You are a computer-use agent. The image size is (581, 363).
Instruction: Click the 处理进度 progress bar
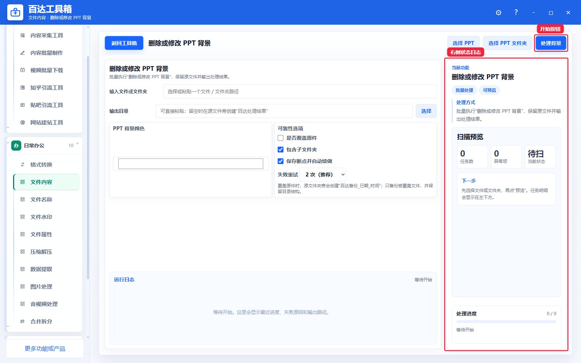pos(506,322)
